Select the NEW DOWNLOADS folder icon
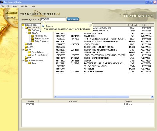This screenshot has height=131, width=157. point(26,28)
